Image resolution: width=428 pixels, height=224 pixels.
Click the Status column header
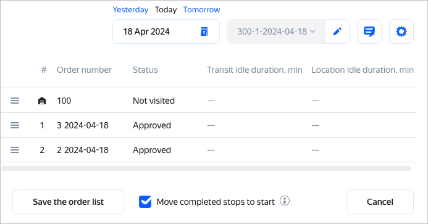(x=145, y=70)
